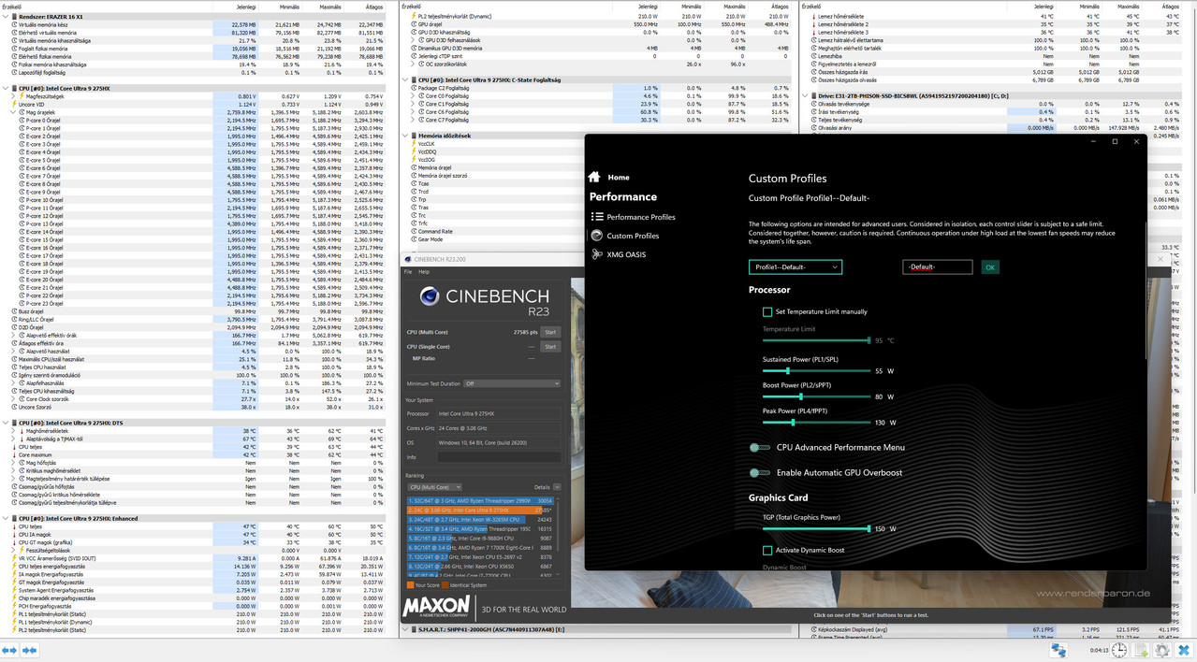Adjust the Sustained Power (PL1/SPL) slider
The width and height of the screenshot is (1197, 662).
[815, 371]
